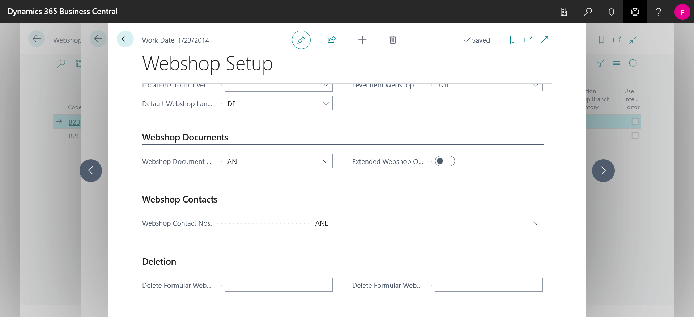Screen dimensions: 694x317
Task: Collapse the Deletion section heading
Action: (x=159, y=261)
